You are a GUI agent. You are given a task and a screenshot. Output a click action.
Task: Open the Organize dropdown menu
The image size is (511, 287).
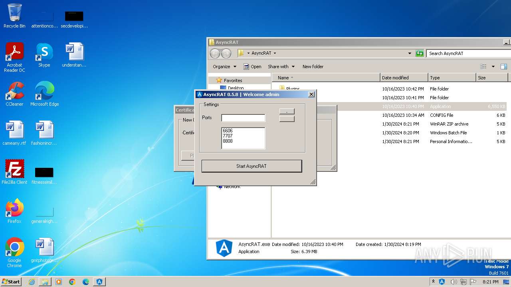tap(224, 67)
